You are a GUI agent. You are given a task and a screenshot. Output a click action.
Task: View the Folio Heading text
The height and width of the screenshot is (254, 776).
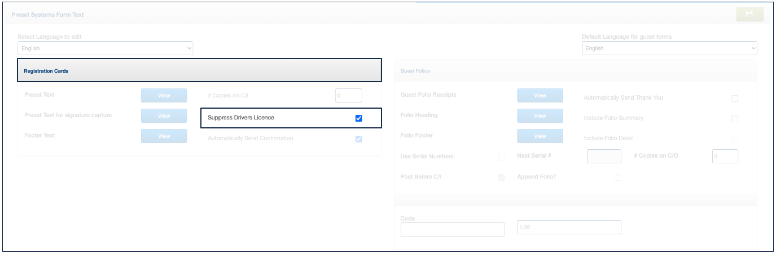[540, 116]
